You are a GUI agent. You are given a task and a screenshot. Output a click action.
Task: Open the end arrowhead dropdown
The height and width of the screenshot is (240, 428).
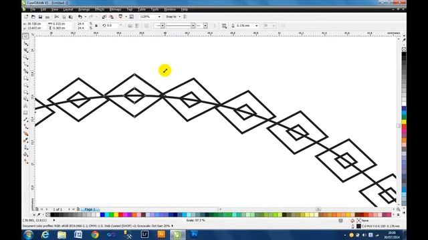[x=205, y=25]
